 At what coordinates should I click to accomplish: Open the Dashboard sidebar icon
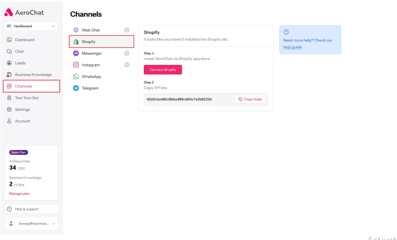9,40
